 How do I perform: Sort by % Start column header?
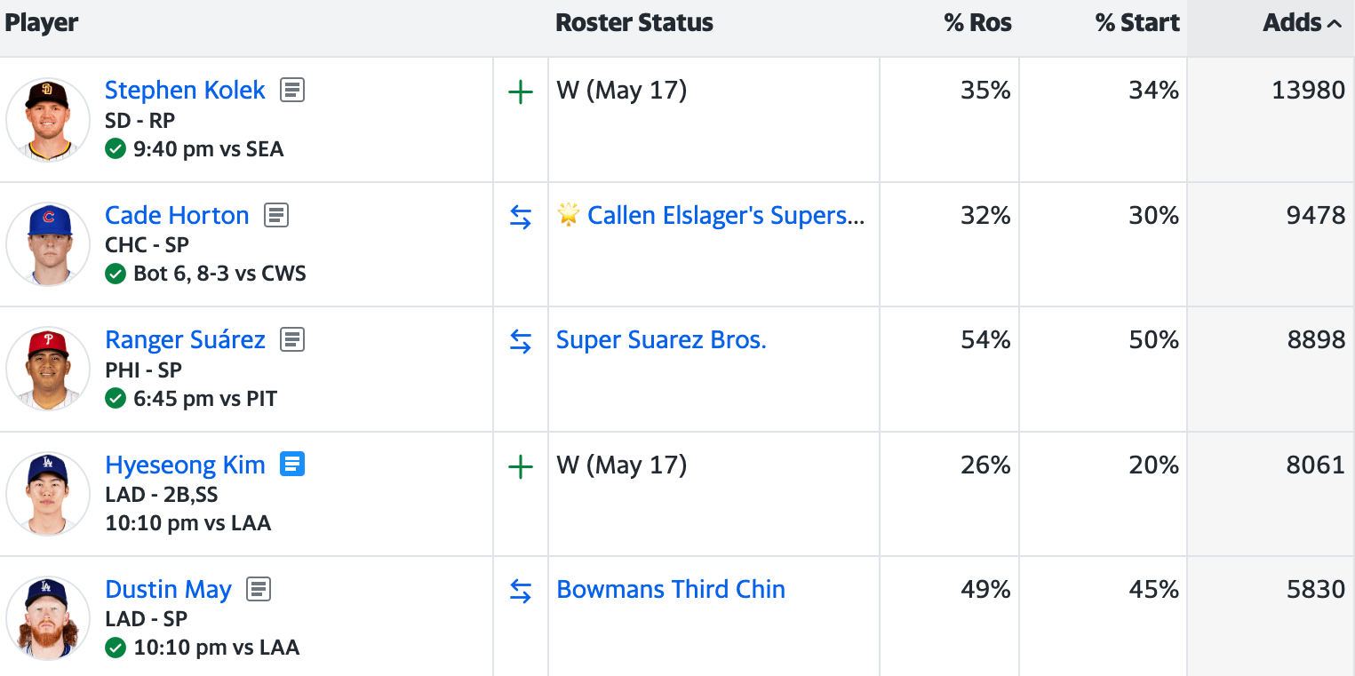click(1137, 24)
